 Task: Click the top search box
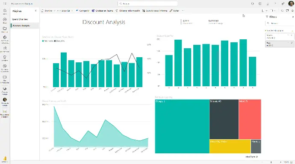(x=147, y=3)
